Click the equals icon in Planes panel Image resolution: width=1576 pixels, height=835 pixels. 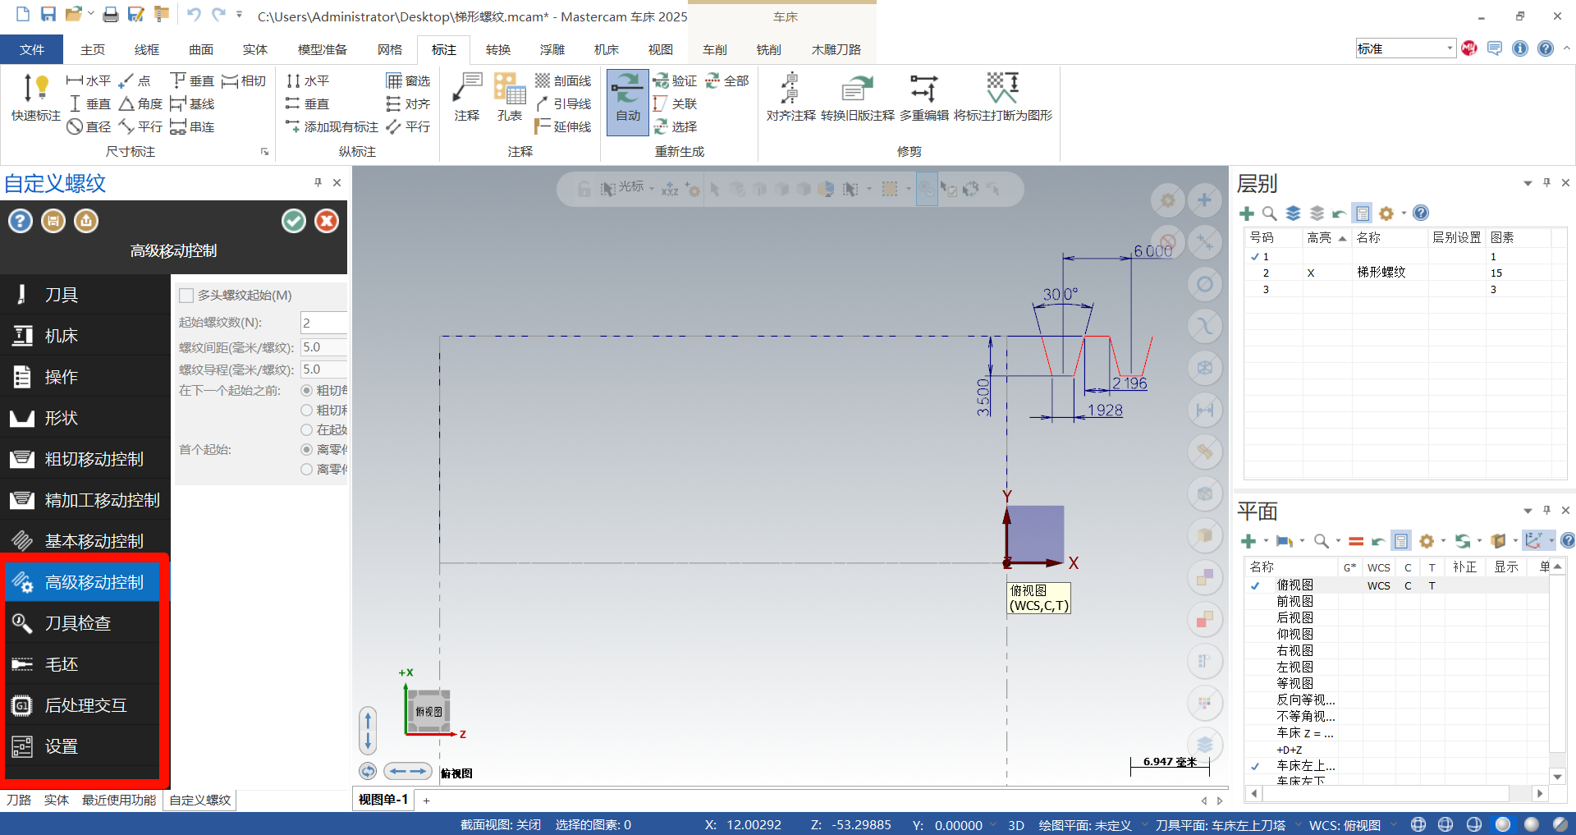(1356, 541)
